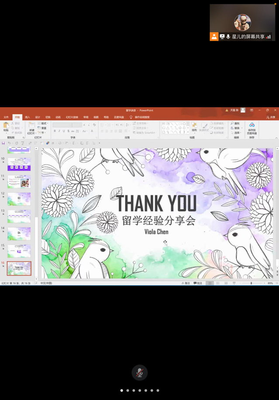Switch to the Design (设计) ribbon tab
Screen dimensions: 279x400
coord(38,117)
